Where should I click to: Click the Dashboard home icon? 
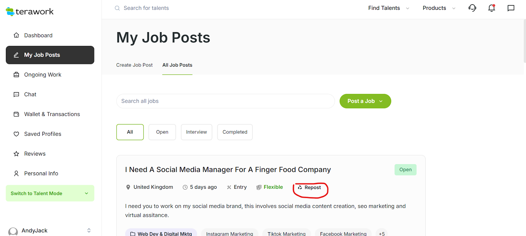coord(16,35)
